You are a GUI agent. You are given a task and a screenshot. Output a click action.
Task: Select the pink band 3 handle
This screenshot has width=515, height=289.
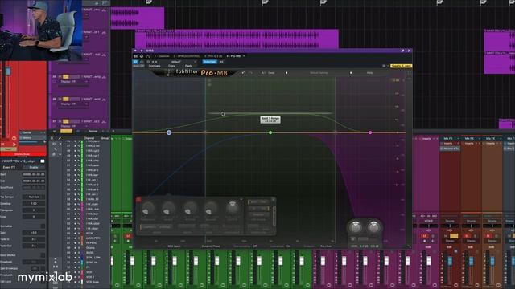tap(370, 132)
